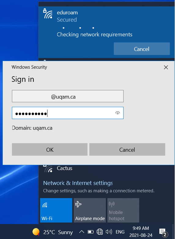Open the Action Center notifications icon
175x239 pixels.
163,232
